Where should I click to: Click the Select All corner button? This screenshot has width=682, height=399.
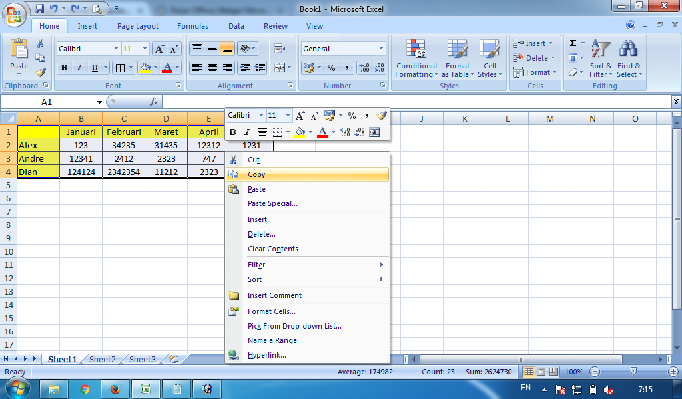coord(8,118)
